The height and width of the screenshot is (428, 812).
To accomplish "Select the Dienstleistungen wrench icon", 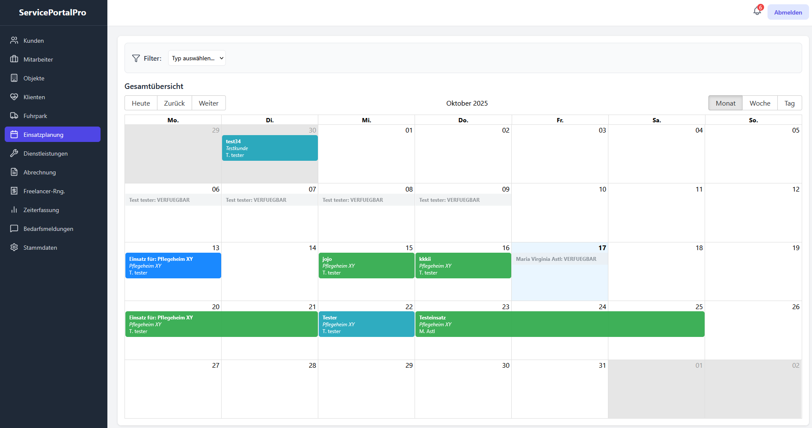I will [14, 153].
